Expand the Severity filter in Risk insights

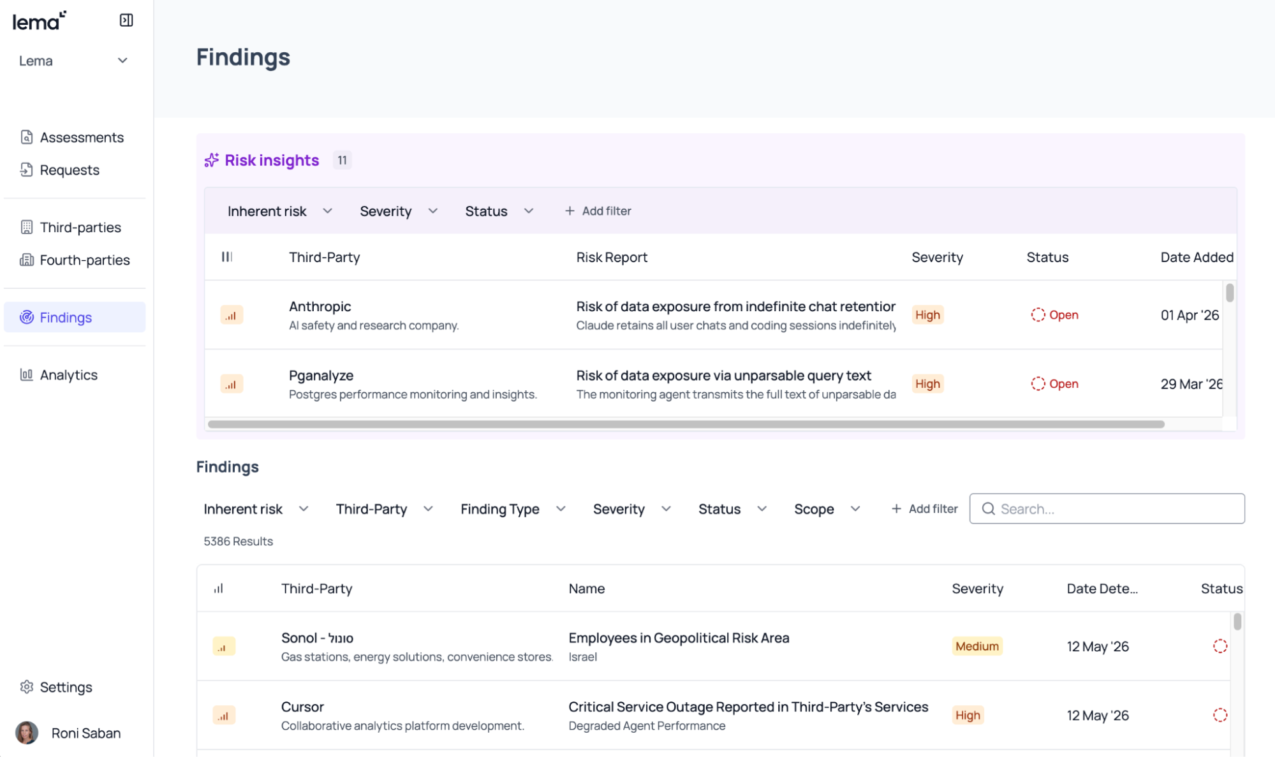[x=399, y=211]
